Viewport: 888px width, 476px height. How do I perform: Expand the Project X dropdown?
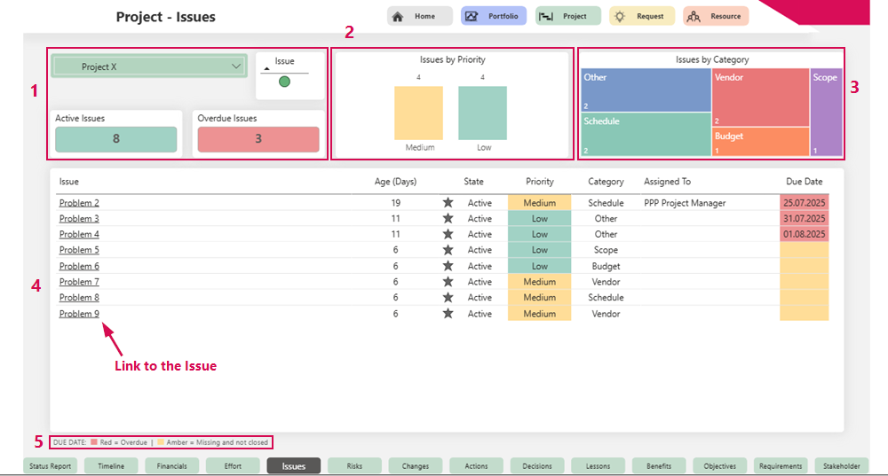235,66
